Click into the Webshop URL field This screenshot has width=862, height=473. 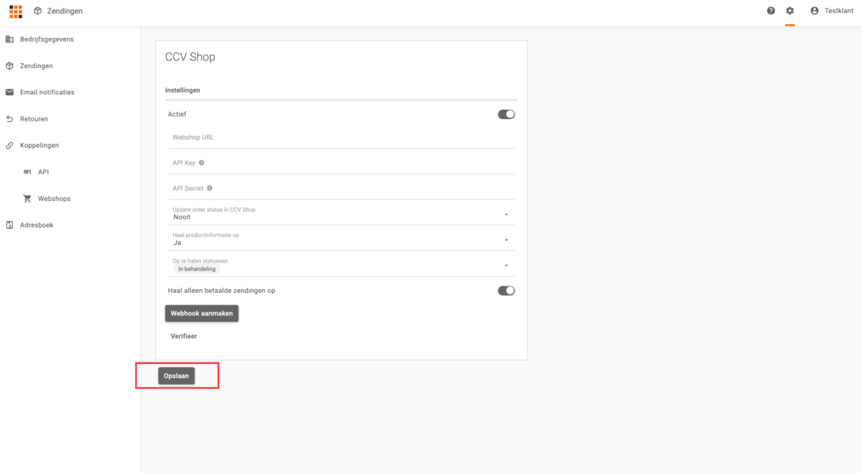[341, 137]
